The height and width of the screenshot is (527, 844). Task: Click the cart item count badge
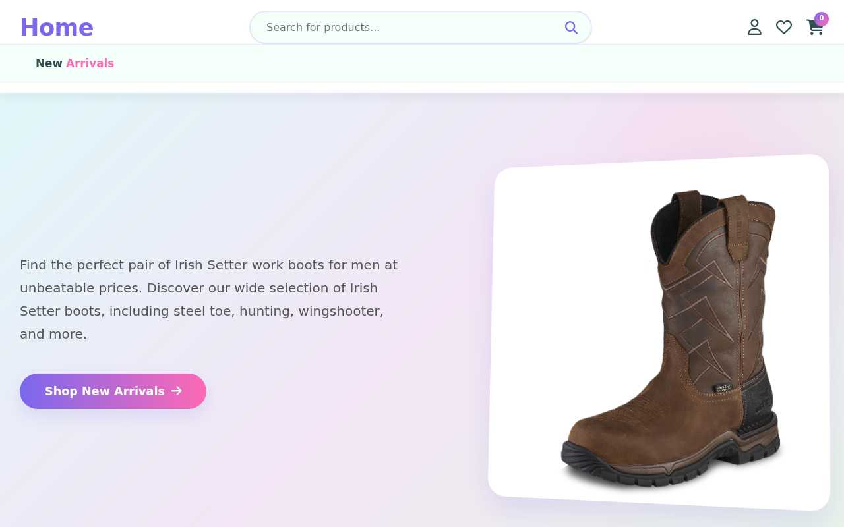(821, 18)
